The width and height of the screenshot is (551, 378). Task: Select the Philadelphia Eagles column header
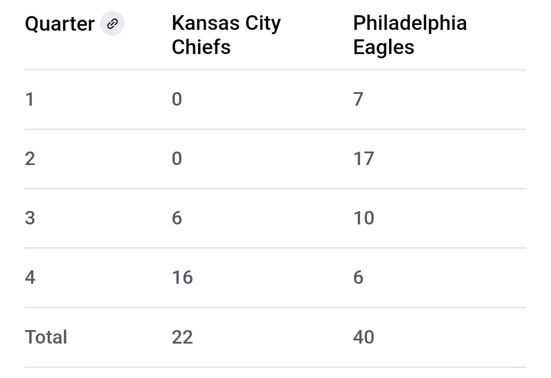(410, 35)
